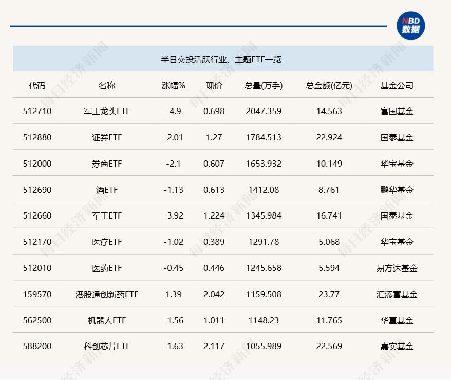Click the -1.56 change value
The width and height of the screenshot is (451, 380).
[174, 320]
